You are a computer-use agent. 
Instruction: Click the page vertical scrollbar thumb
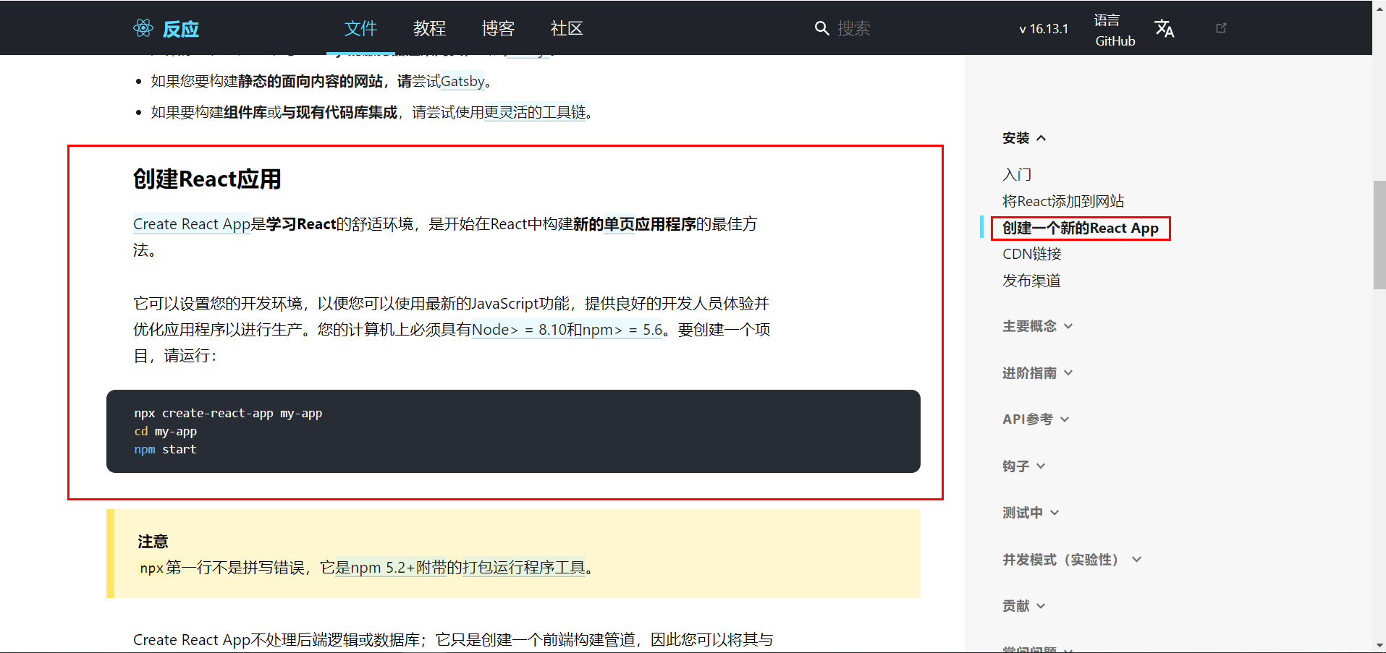[x=1379, y=235]
